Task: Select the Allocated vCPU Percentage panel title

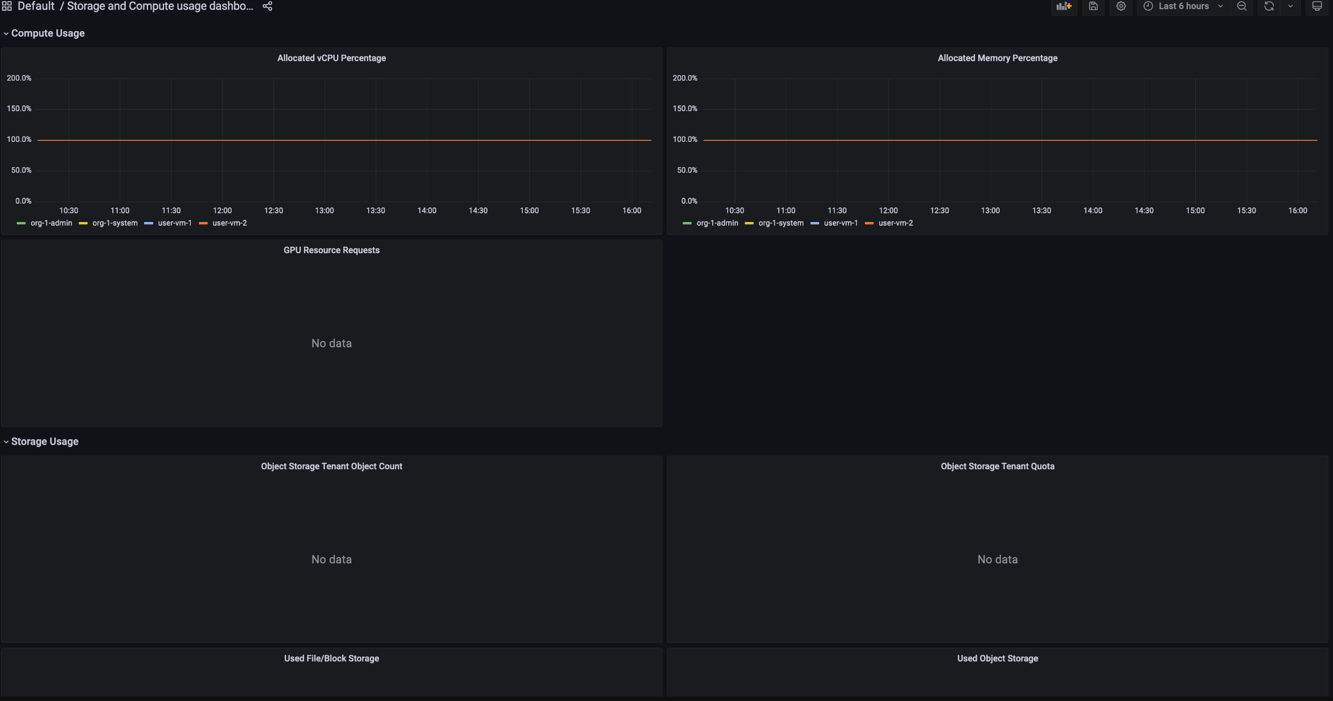Action: 331,58
